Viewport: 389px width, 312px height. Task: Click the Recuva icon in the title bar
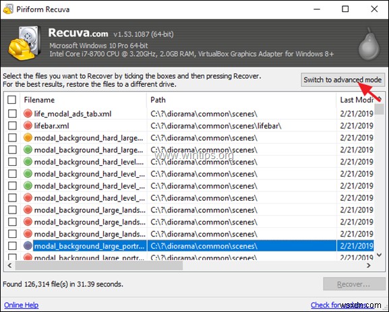[x=8, y=9]
